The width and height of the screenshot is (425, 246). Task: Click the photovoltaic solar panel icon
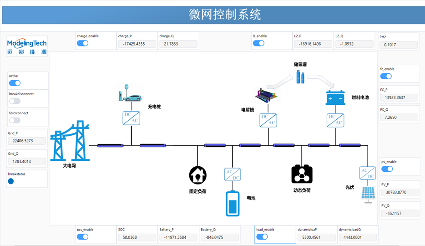click(x=368, y=194)
